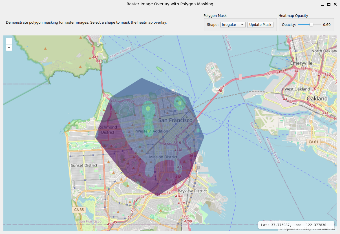The image size is (340, 234).
Task: Click the Marin County boundary label
Action: click(120, 53)
